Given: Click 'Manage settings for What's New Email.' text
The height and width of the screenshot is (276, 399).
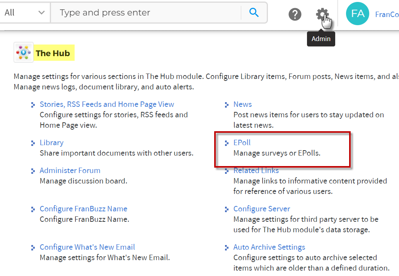Looking at the screenshot, I should click(x=105, y=257).
